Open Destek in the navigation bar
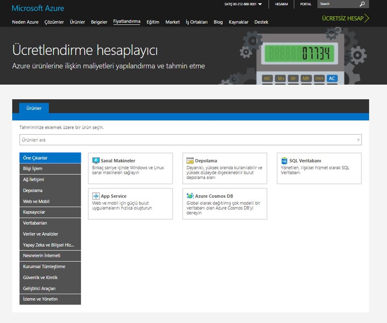The image size is (387, 323). coord(261,22)
